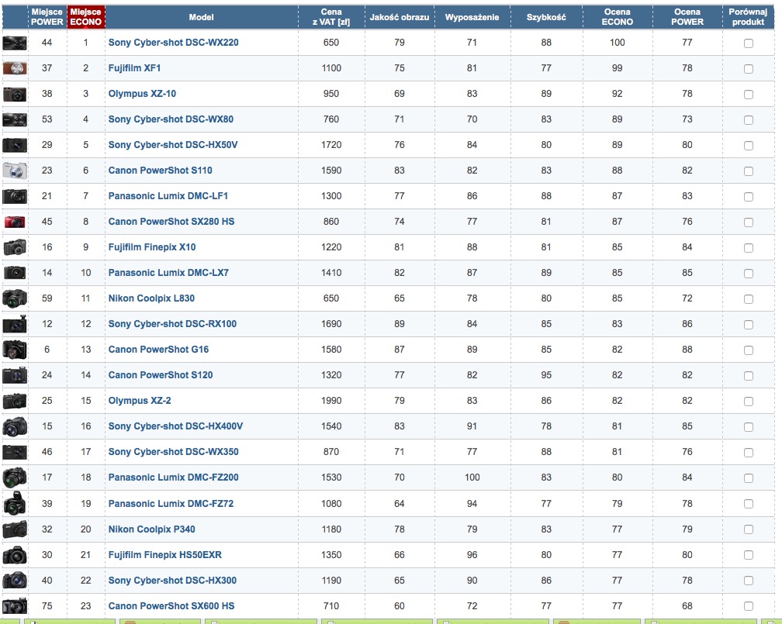Tick compare checkbox for Fujifilm XF1

click(x=748, y=69)
